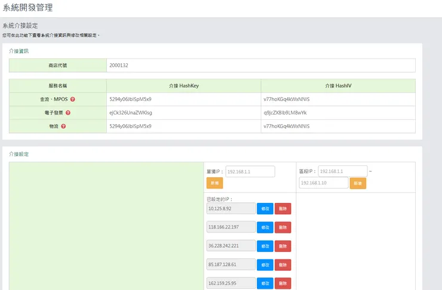Click the 物流 row HashIV value
This screenshot has width=442, height=290.
click(286, 126)
